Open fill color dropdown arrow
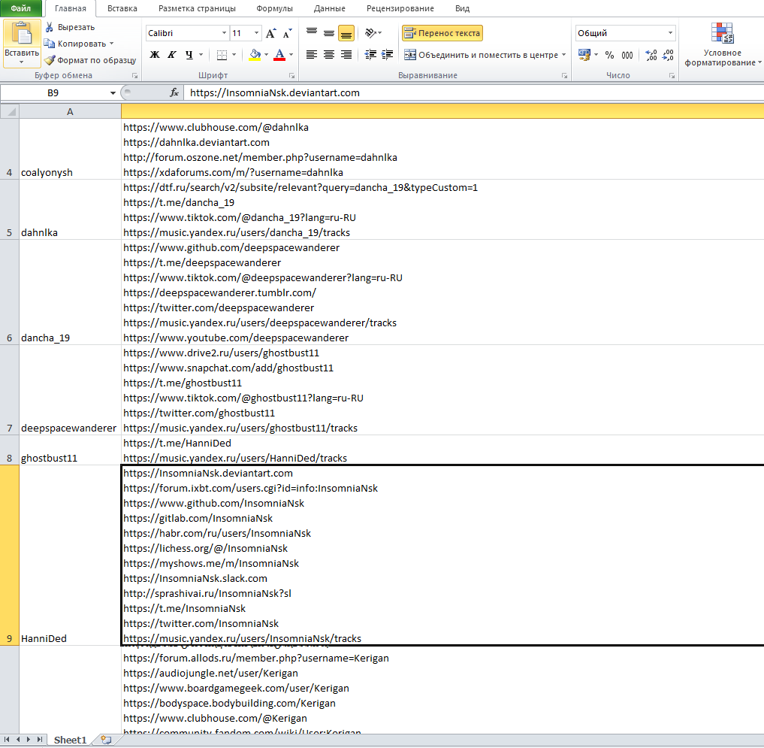 (266, 55)
